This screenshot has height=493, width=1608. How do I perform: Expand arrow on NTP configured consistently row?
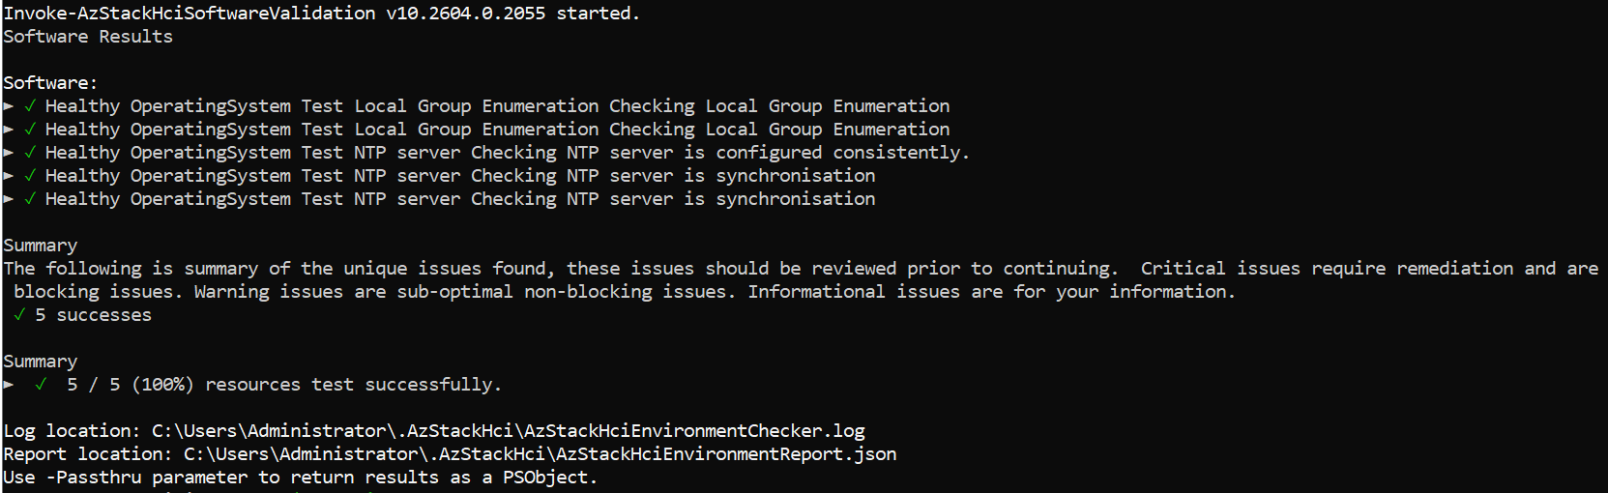click(9, 152)
